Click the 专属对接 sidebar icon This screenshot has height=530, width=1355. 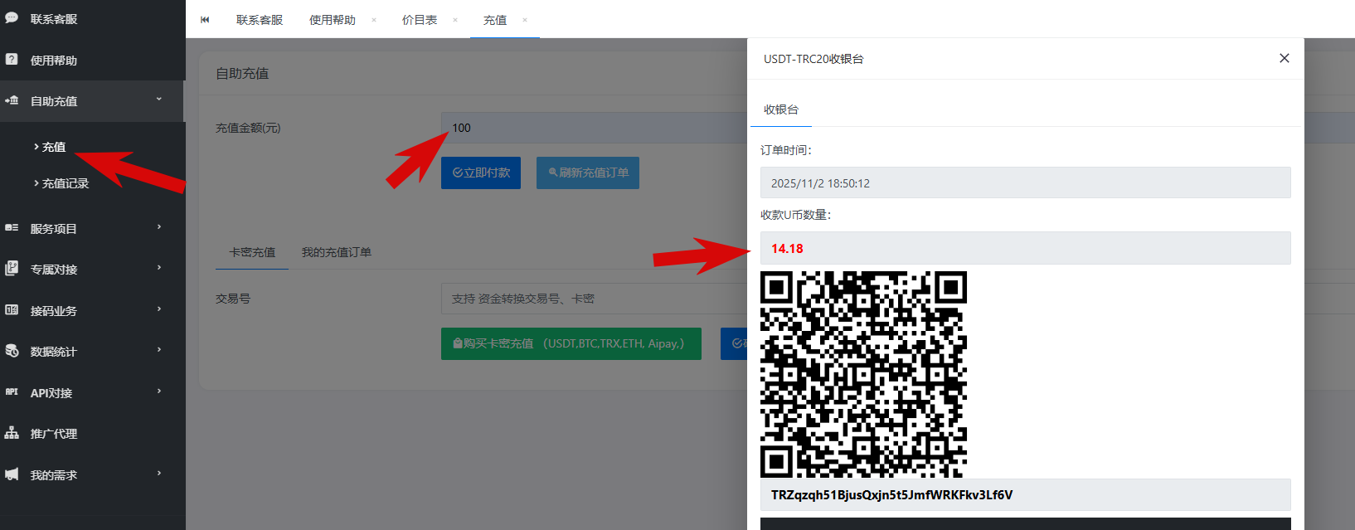(12, 268)
